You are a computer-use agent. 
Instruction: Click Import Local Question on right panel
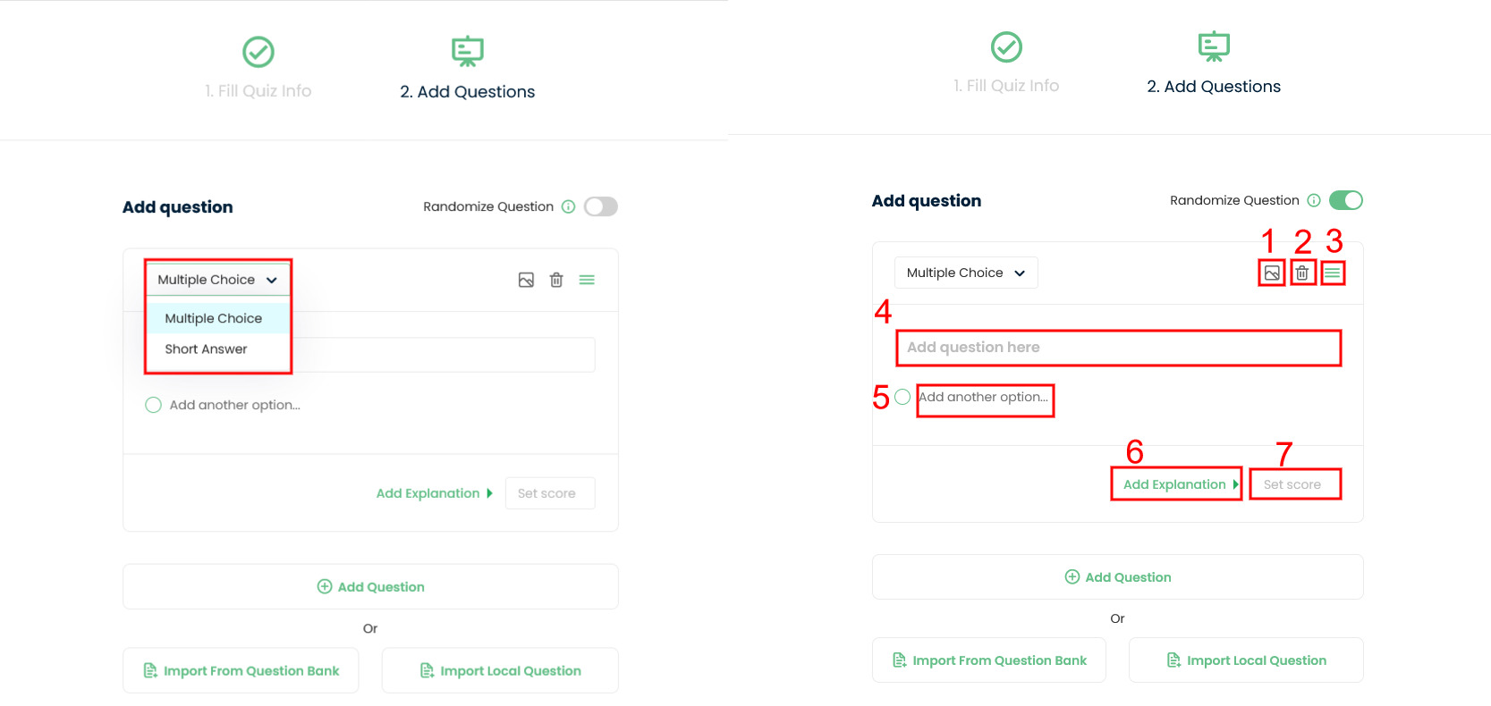1246,660
